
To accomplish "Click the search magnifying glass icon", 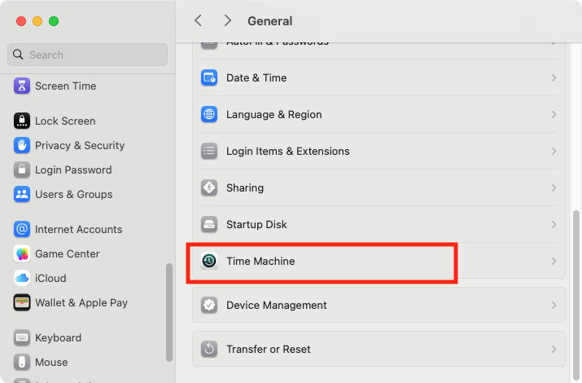I will point(18,55).
